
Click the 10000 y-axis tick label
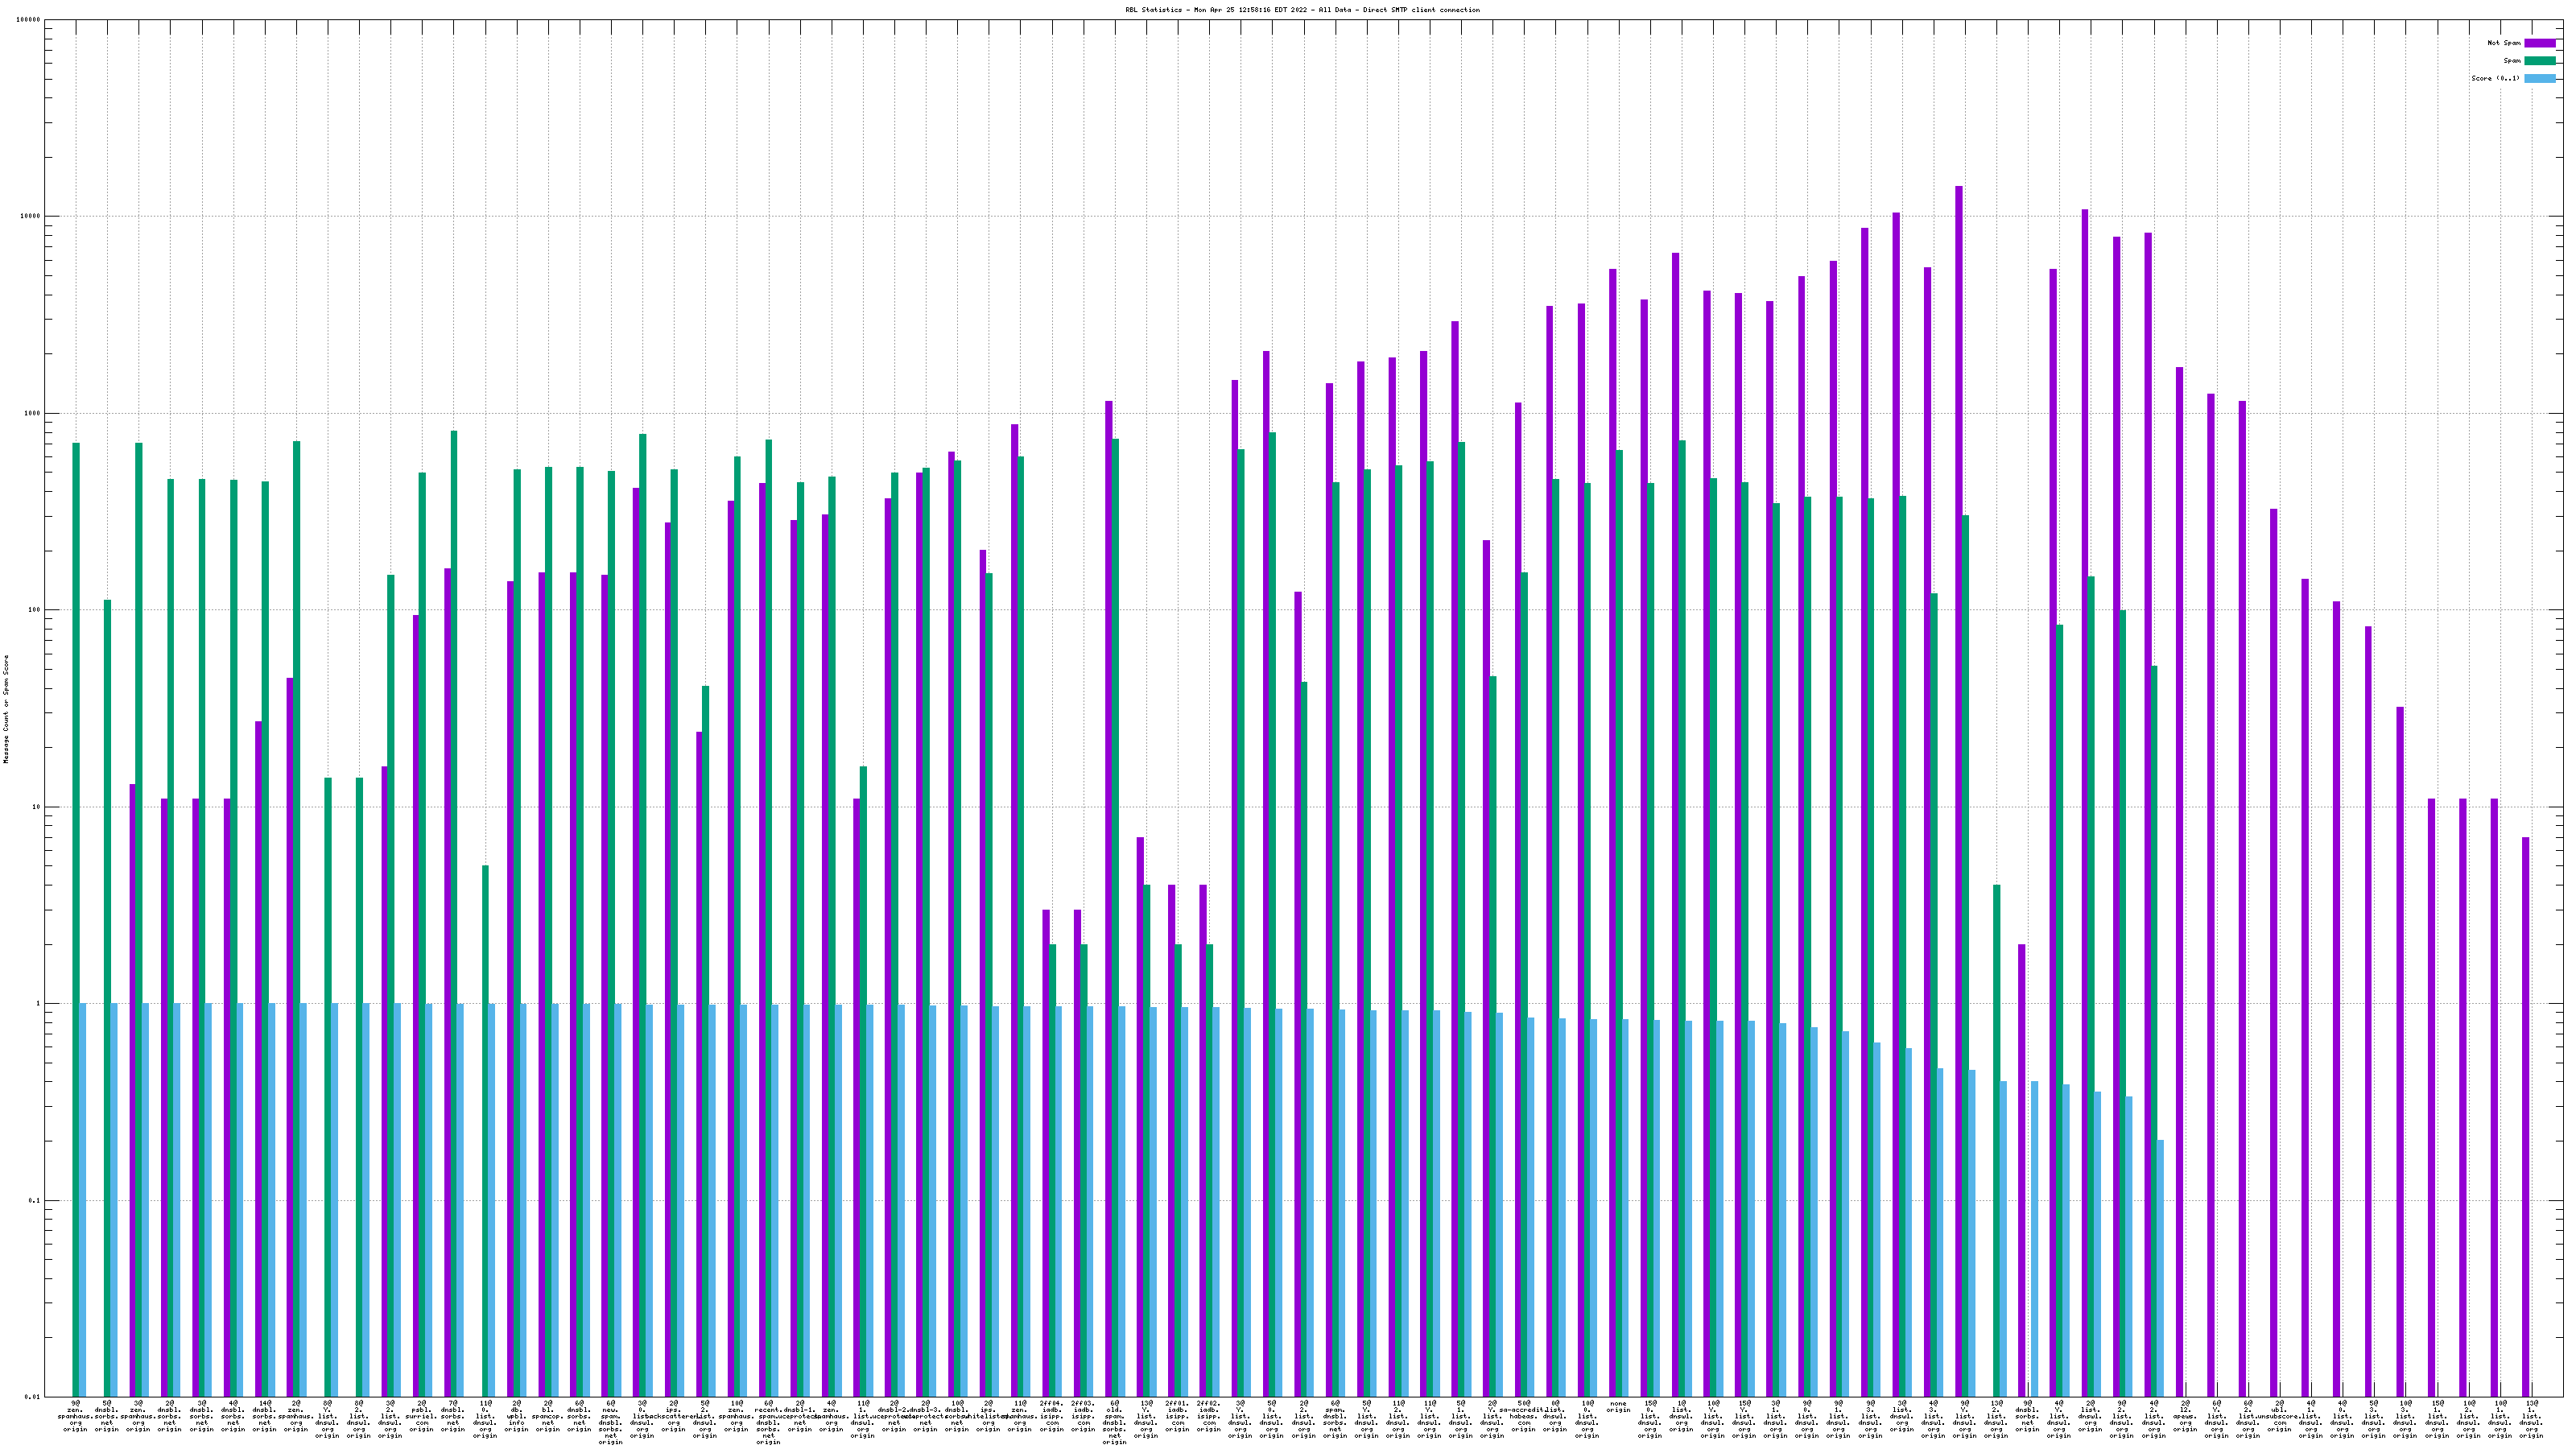pos(31,217)
